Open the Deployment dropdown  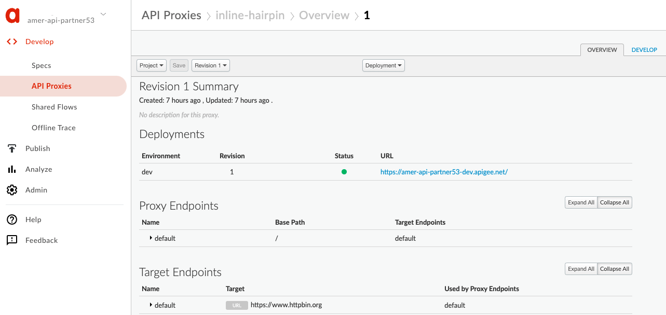[383, 65]
